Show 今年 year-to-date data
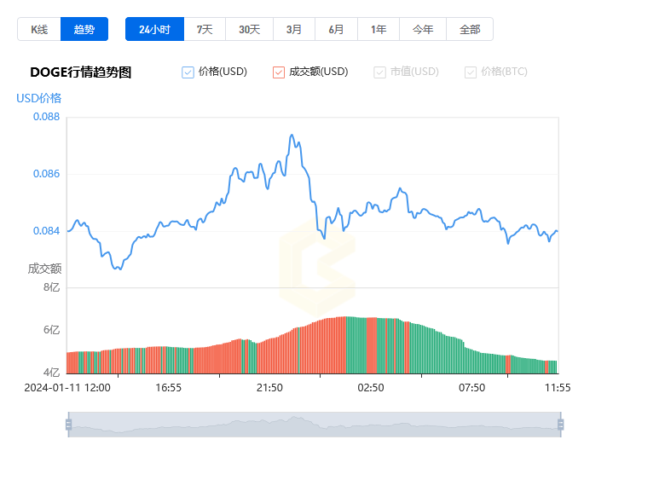Viewport: 665px width, 480px height. click(423, 29)
